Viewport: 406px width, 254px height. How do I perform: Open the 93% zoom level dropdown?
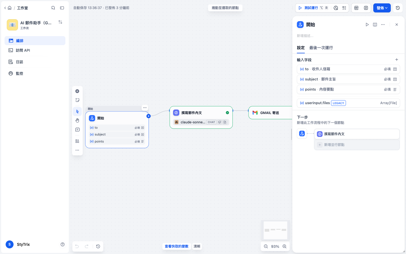coord(275,246)
